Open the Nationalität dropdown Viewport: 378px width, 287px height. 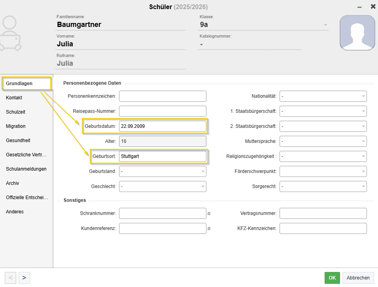coord(323,96)
